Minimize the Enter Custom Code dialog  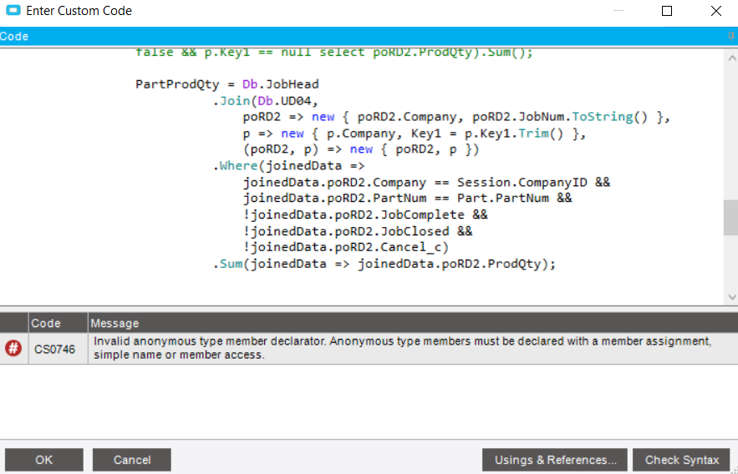pyautogui.click(x=618, y=11)
